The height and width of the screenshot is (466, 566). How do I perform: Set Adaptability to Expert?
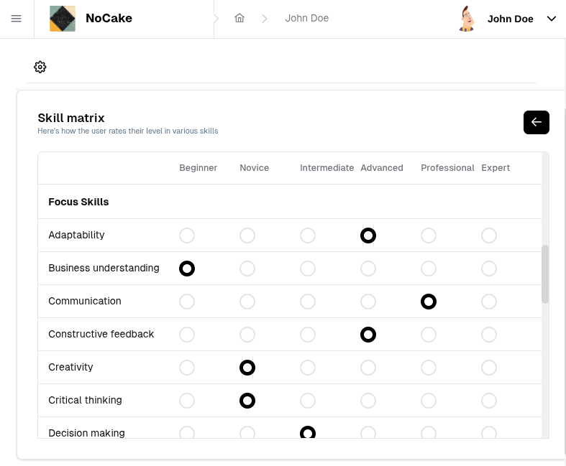click(x=489, y=236)
